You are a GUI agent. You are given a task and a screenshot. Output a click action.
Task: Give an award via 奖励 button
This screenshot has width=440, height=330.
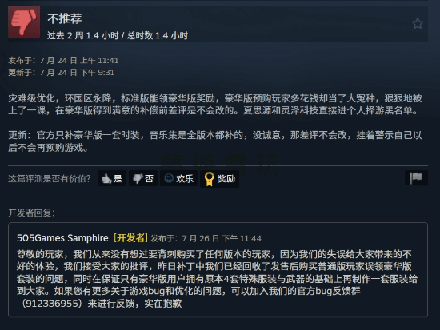pyautogui.click(x=219, y=179)
